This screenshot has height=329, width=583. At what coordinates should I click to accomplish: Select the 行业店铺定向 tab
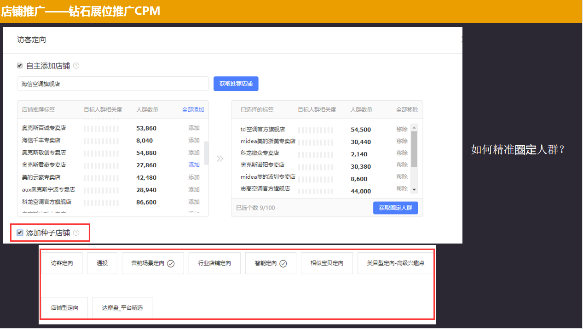[x=214, y=263]
